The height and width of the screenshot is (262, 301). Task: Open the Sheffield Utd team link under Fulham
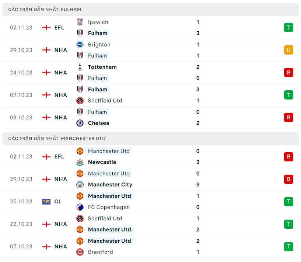[x=105, y=101]
